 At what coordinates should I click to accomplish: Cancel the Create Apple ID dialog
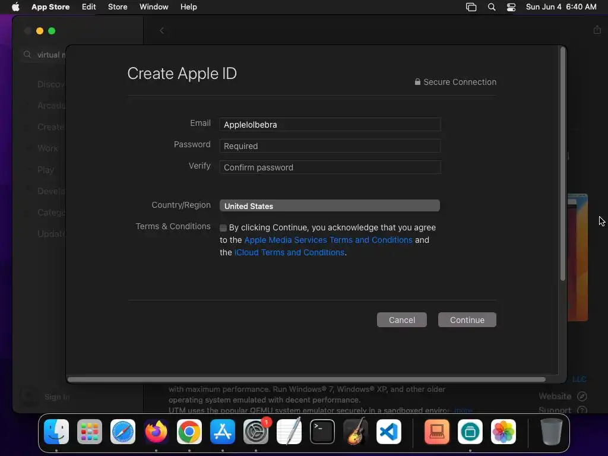point(402,320)
